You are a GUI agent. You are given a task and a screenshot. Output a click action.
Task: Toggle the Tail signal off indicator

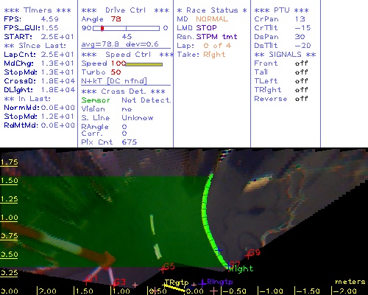(x=301, y=72)
